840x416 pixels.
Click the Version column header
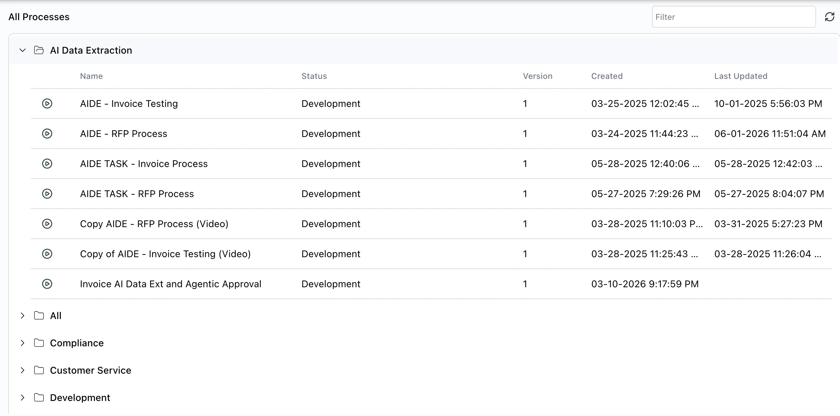pos(538,76)
